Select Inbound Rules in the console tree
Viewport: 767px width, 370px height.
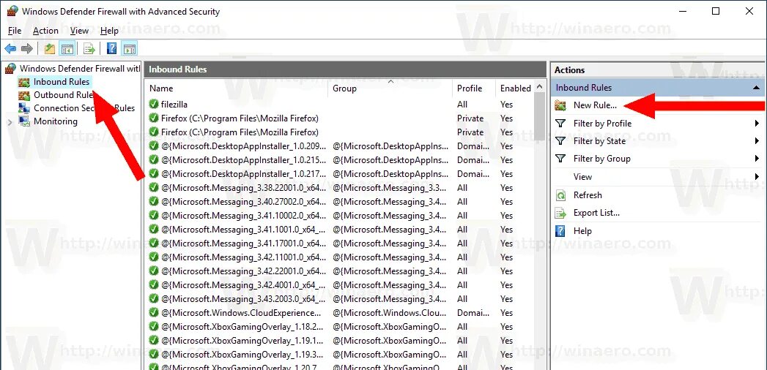[x=62, y=82]
